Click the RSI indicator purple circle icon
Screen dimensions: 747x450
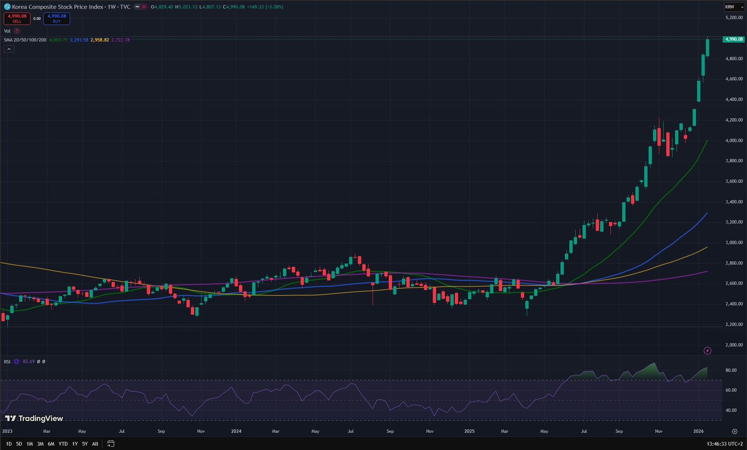click(x=16, y=362)
